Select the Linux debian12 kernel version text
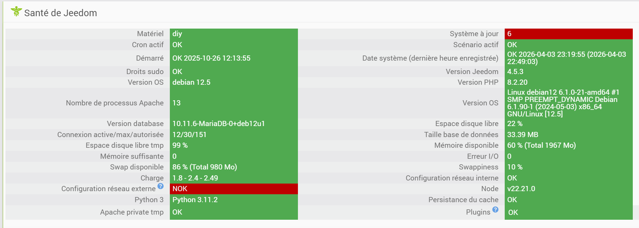Viewport: 639px width, 228px height. 563,103
